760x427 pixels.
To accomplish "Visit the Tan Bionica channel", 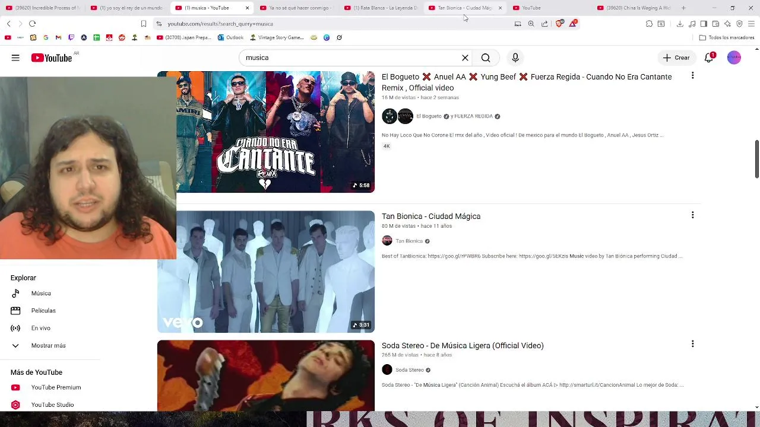I will point(409,241).
